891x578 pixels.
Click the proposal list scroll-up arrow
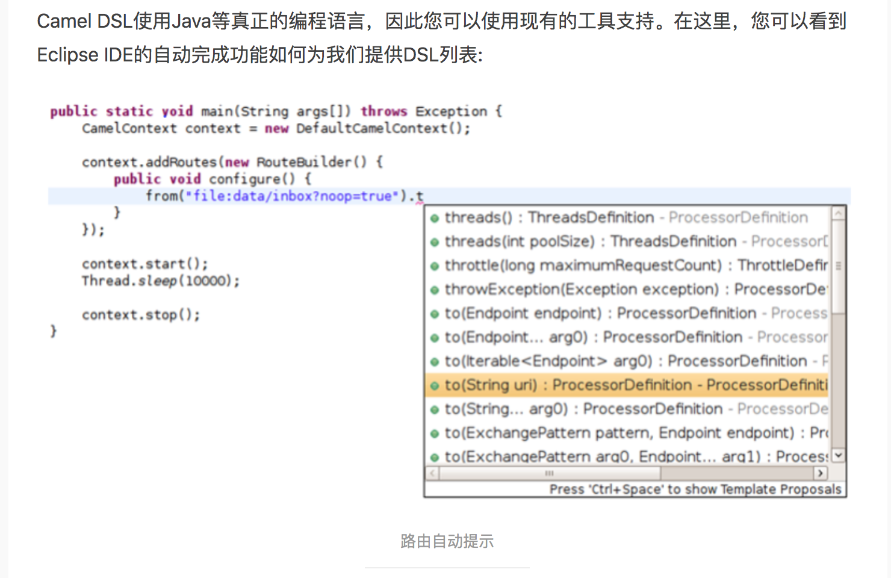[x=839, y=213]
